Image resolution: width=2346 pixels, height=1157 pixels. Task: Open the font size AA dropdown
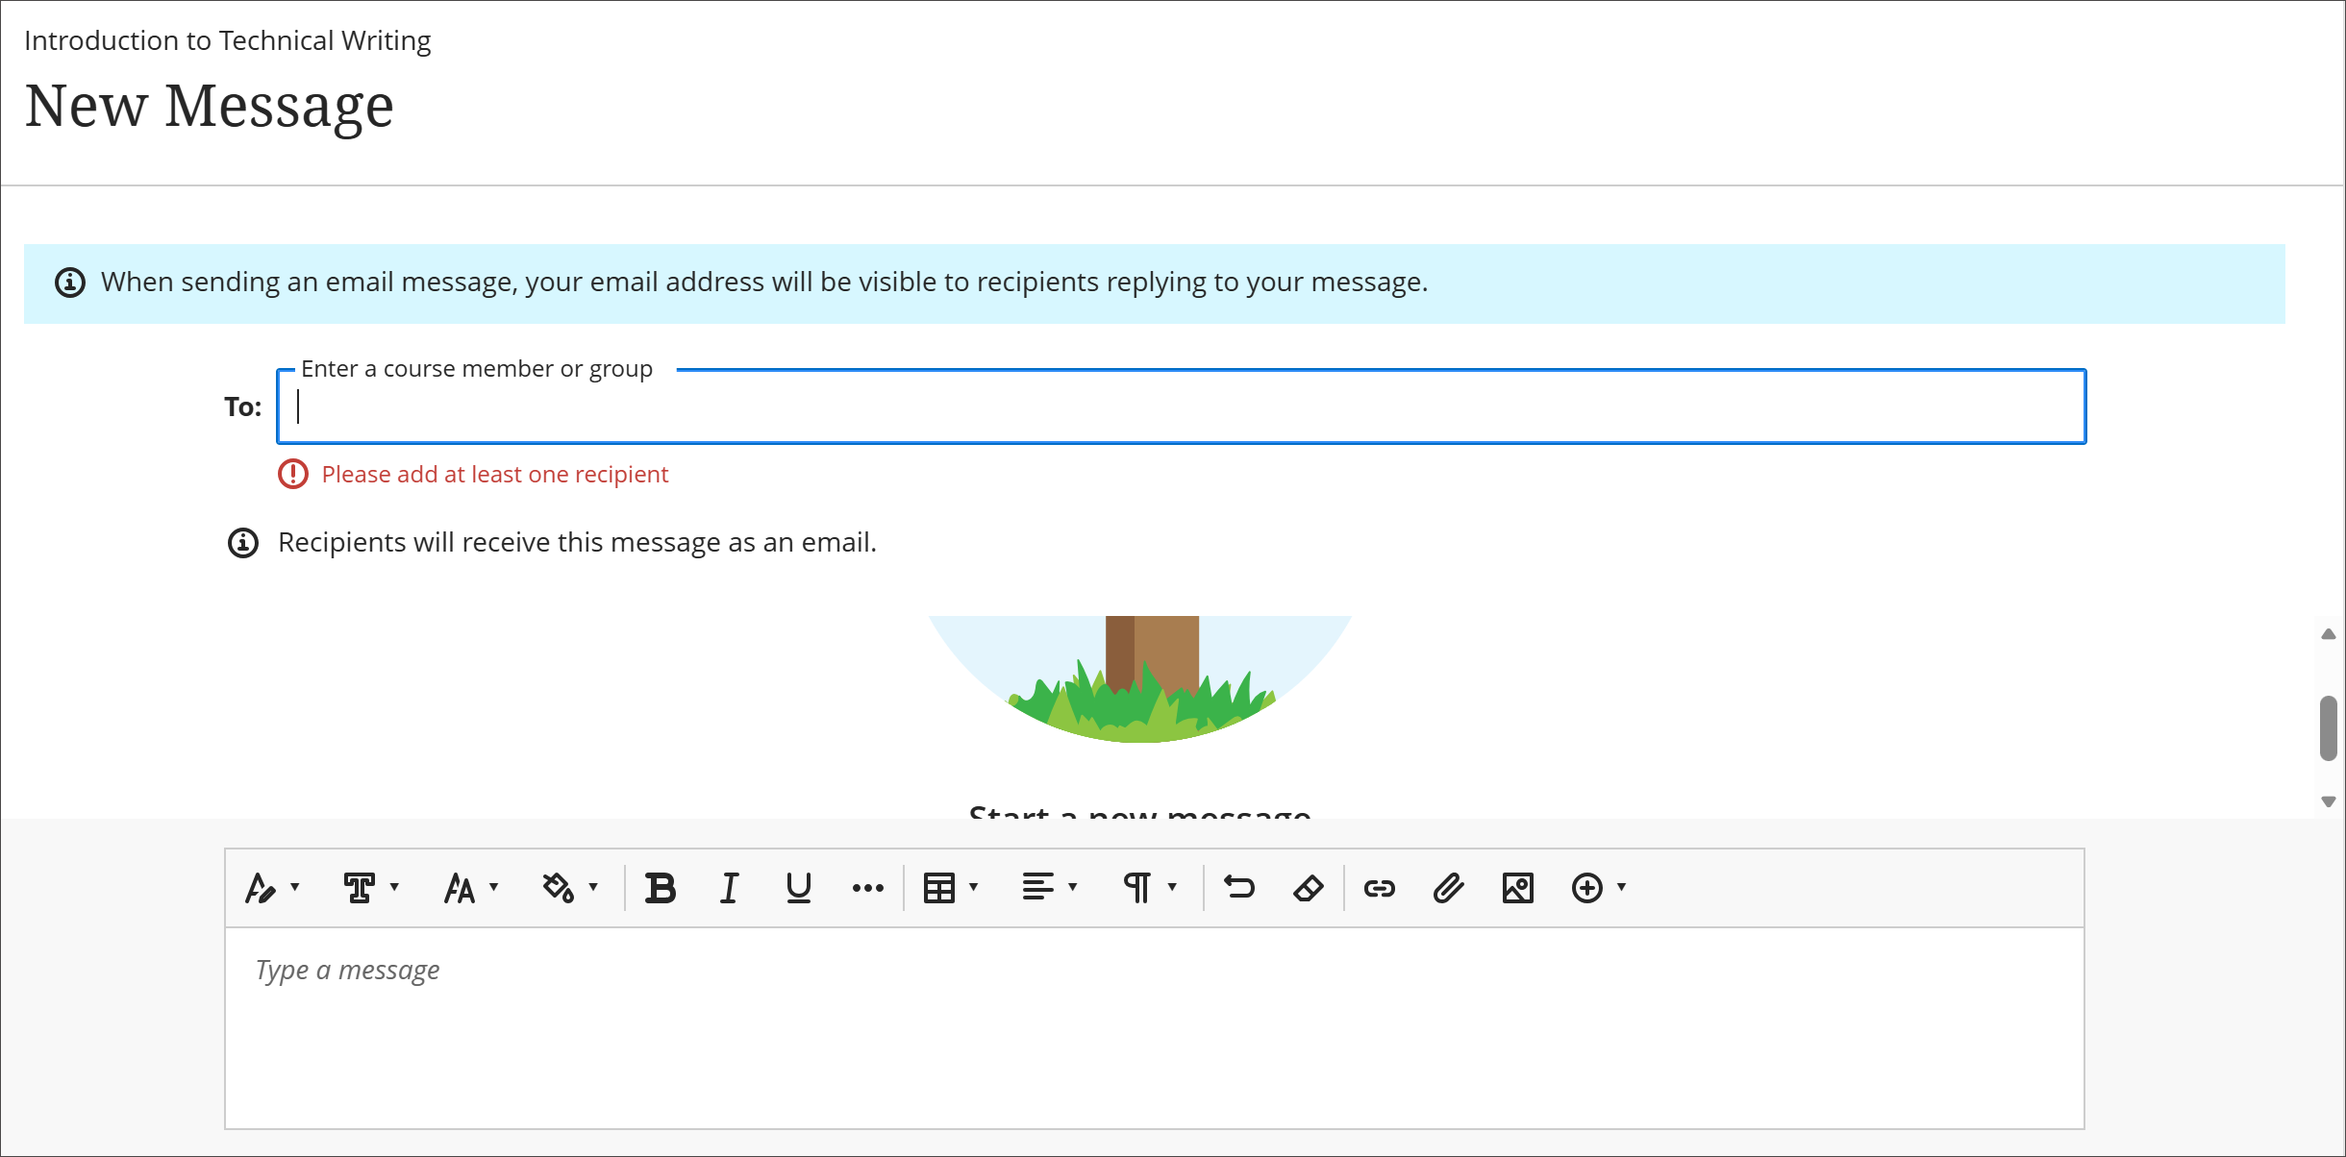471,888
